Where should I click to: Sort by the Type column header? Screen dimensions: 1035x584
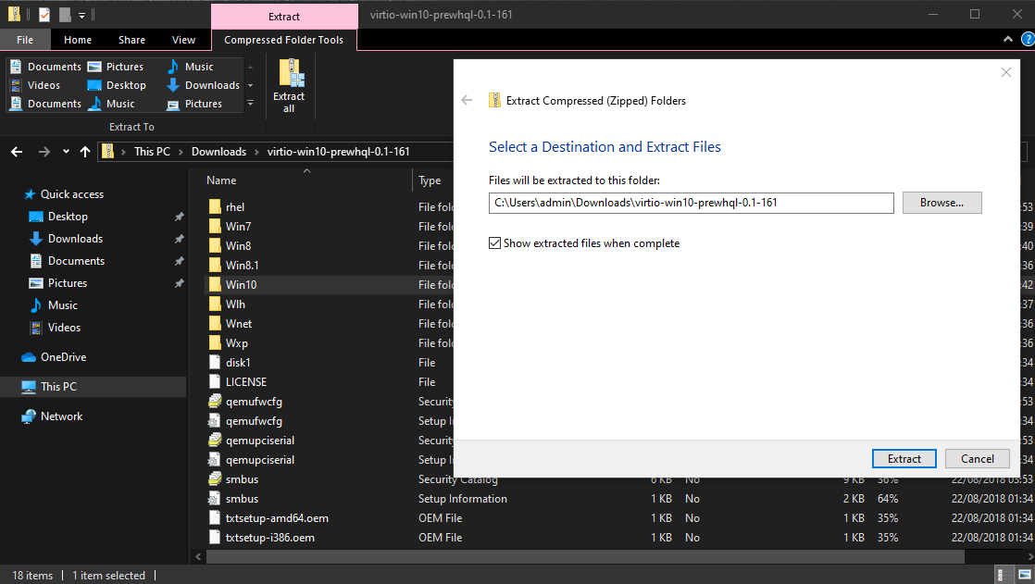pos(430,180)
